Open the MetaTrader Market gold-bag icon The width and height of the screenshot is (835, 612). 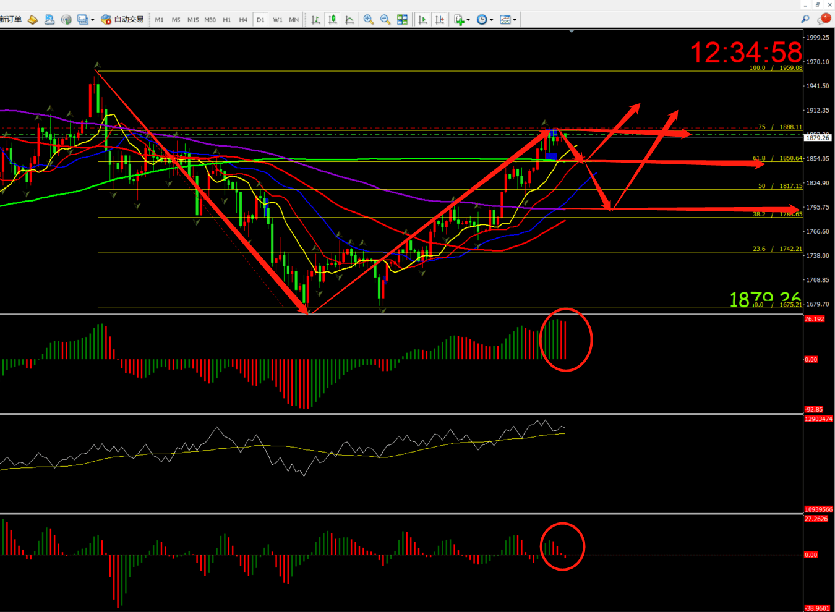pos(33,20)
